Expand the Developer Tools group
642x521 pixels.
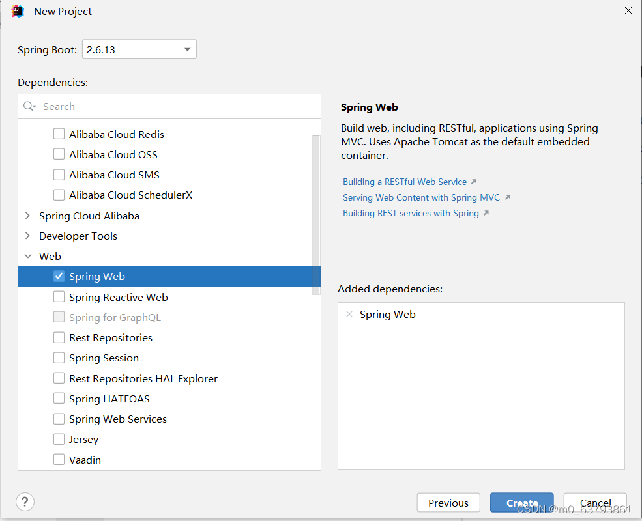[x=27, y=236]
